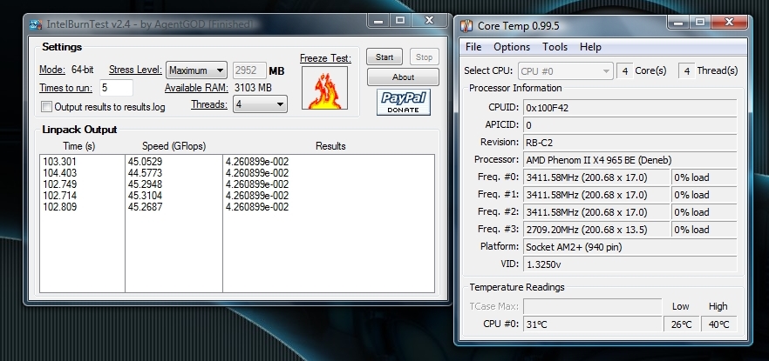
Task: Click the Freq. #0 value 3411.58MHz
Action: 596,177
